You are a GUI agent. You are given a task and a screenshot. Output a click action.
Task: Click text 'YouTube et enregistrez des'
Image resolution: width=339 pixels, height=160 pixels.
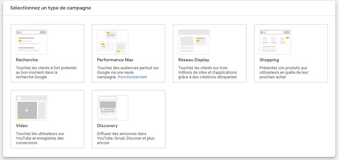coord(40,138)
